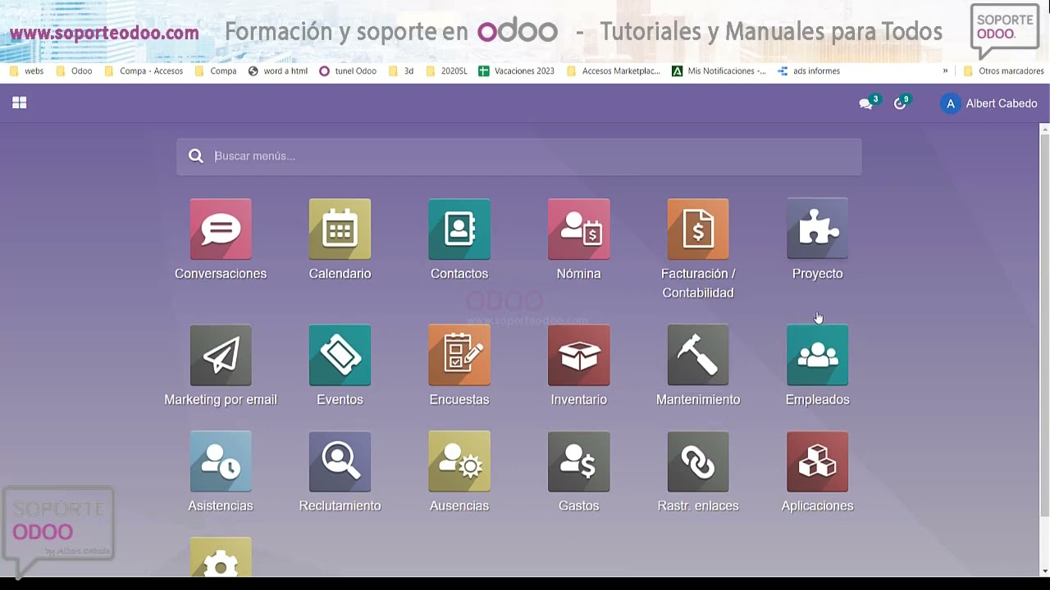Open the Reclutamiento app
This screenshot has height=590, width=1050.
point(340,462)
